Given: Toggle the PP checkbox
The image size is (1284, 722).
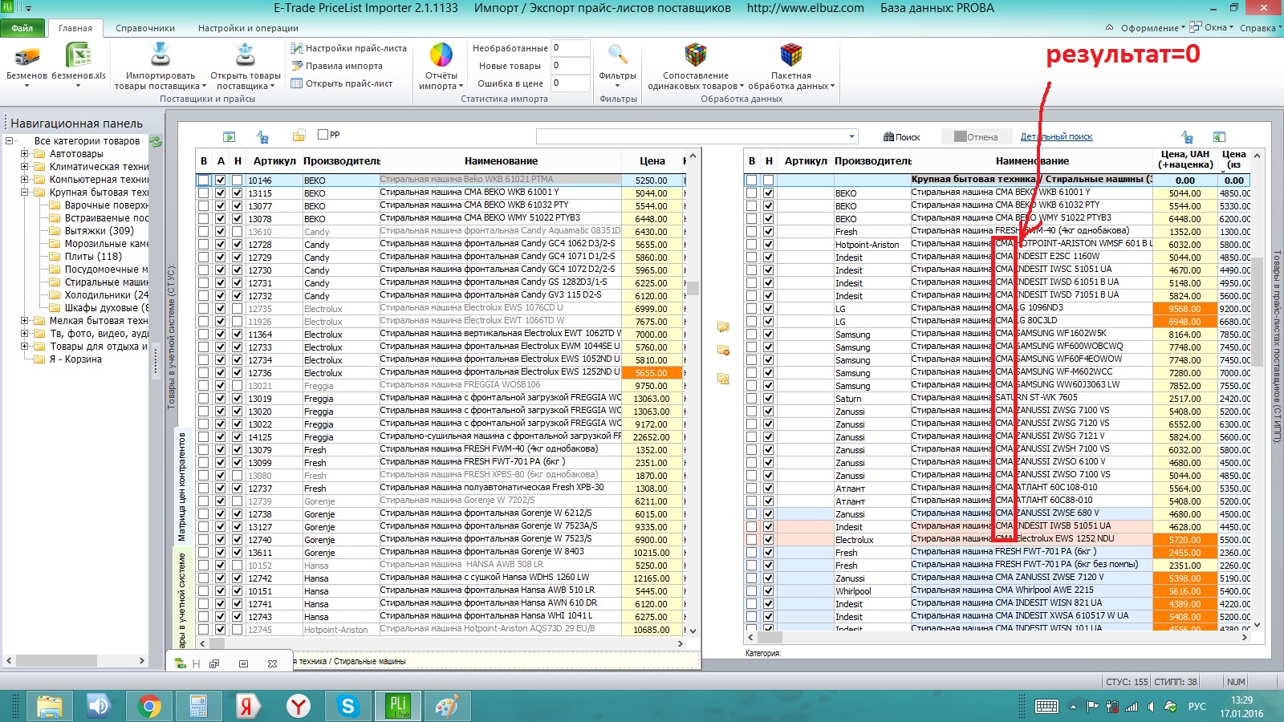Looking at the screenshot, I should click(x=323, y=135).
